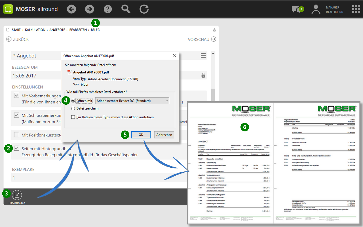The width and height of the screenshot is (363, 227).
Task: Go to KALKULATION in breadcrumb
Action: pyautogui.click(x=35, y=30)
